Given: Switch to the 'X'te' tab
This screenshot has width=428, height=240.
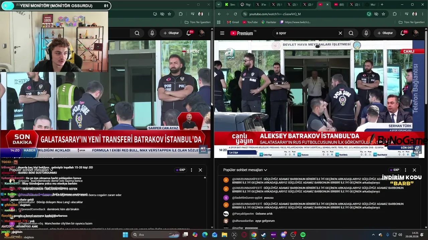Looking at the screenshot, I should [x=261, y=5].
